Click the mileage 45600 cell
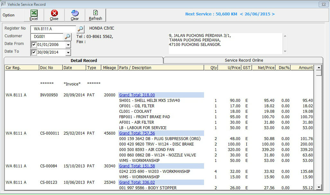Screen dimensions: 330x195 [x=110, y=133]
